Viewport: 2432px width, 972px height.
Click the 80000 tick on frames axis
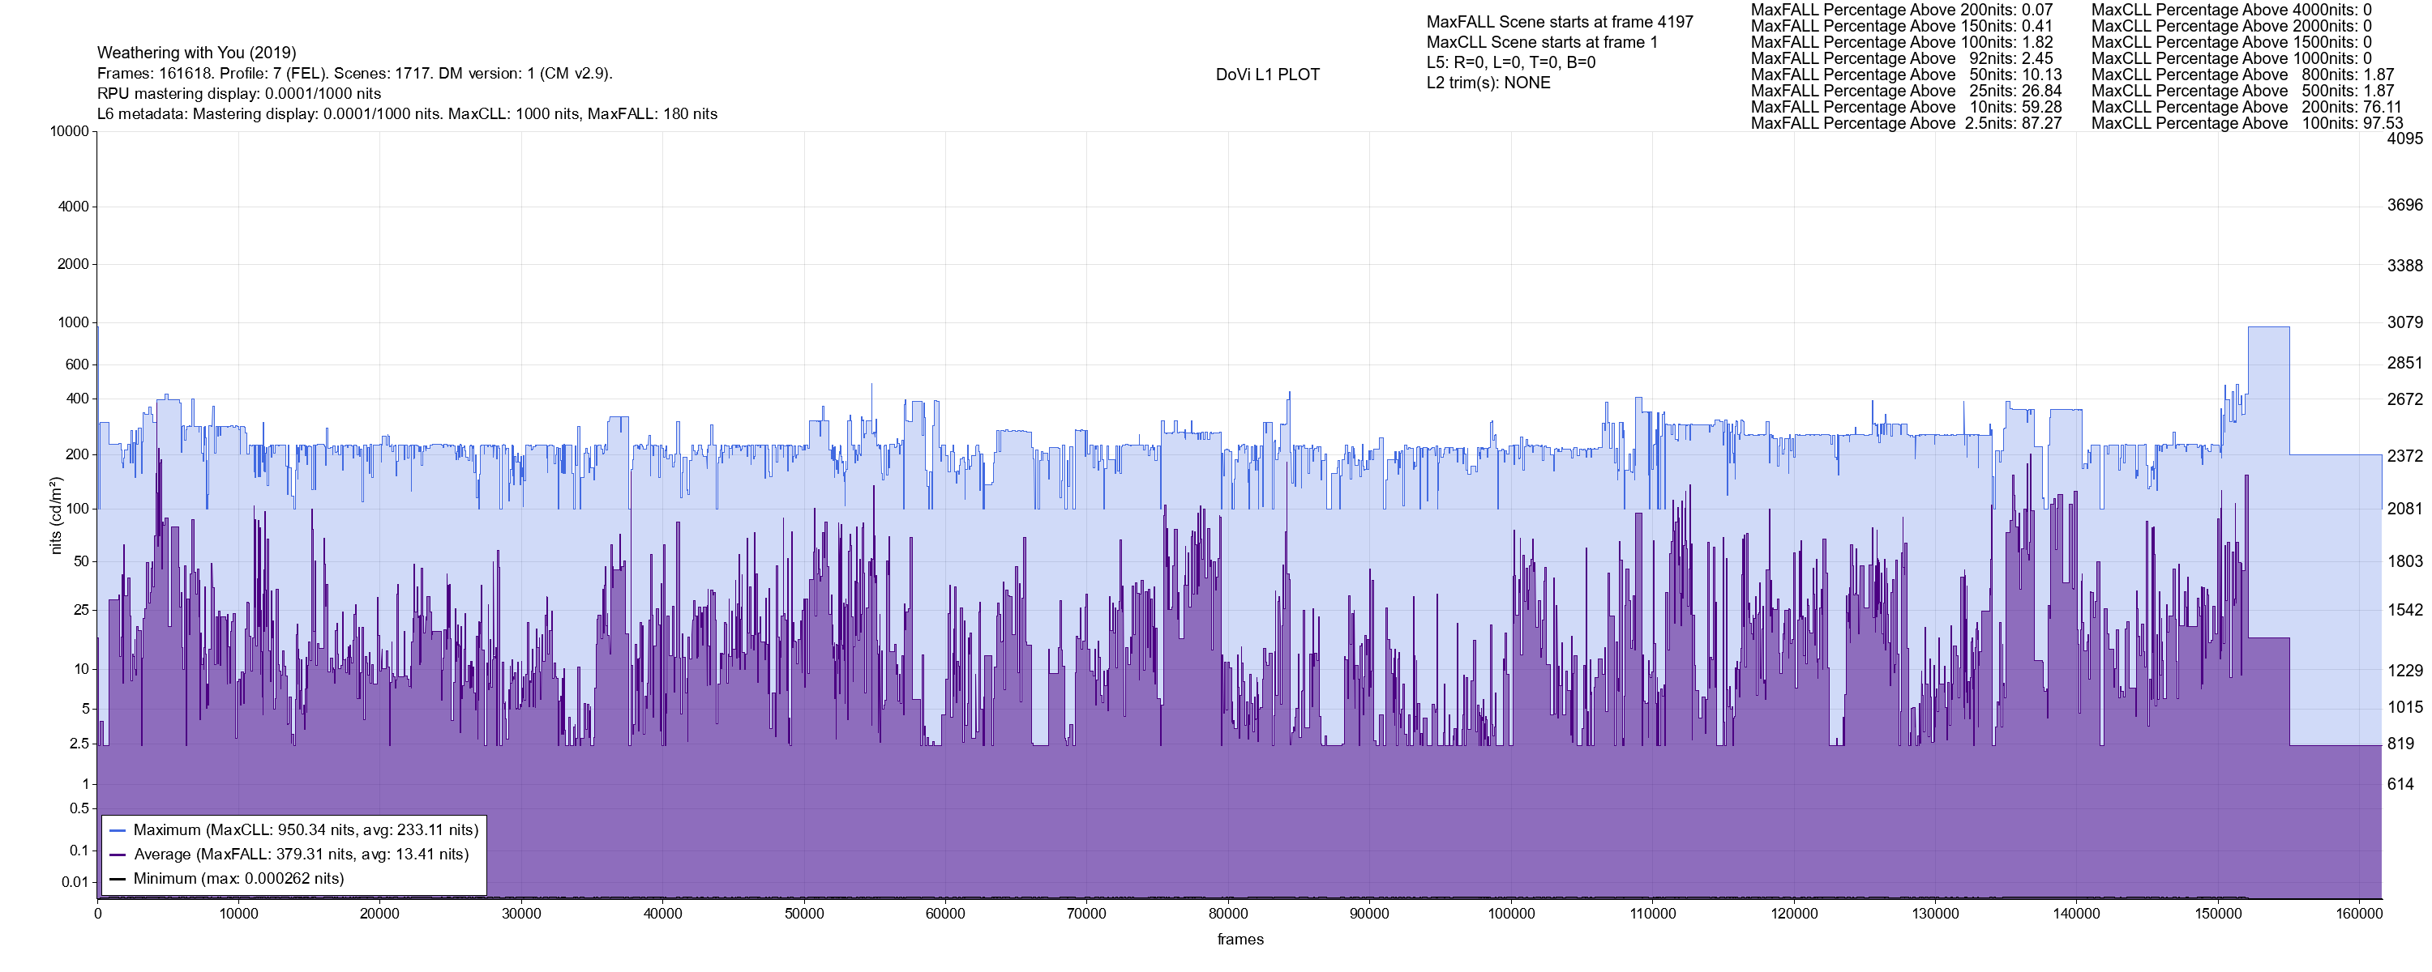[x=1227, y=914]
